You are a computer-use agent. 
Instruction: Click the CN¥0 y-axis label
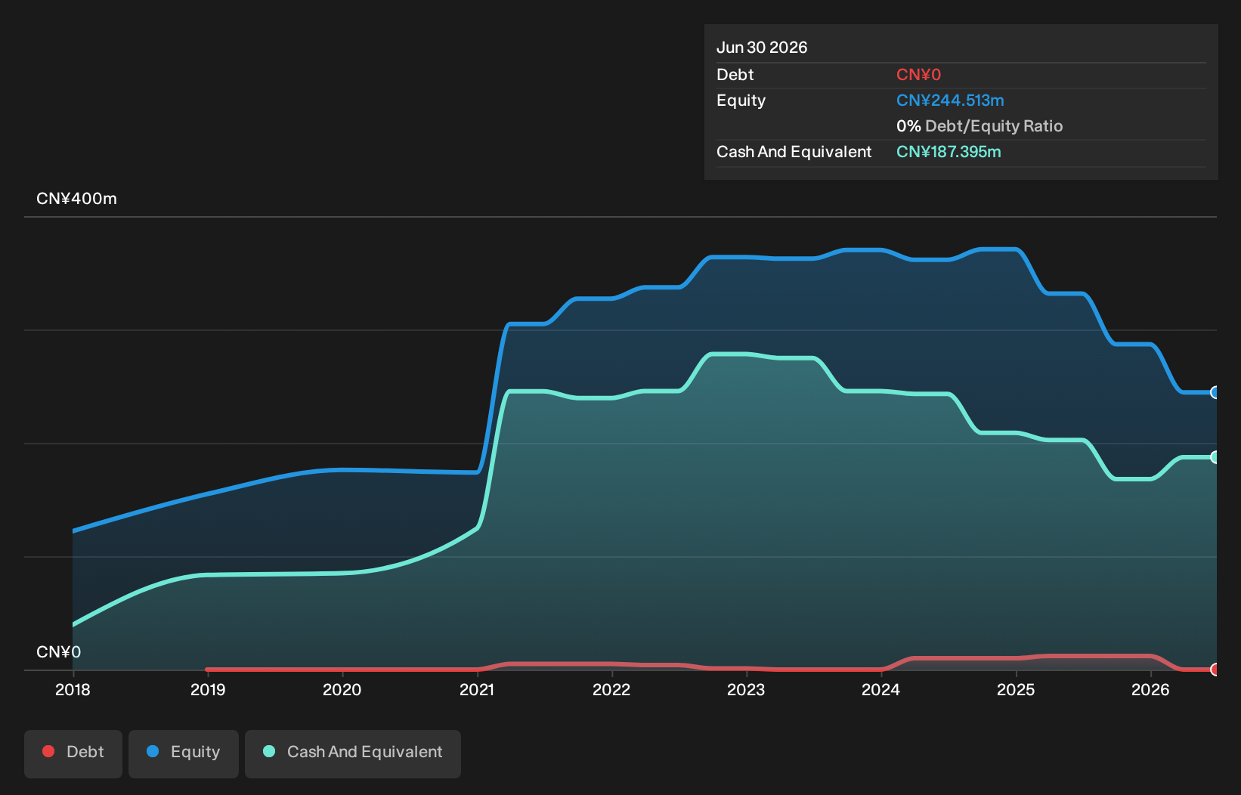point(58,652)
